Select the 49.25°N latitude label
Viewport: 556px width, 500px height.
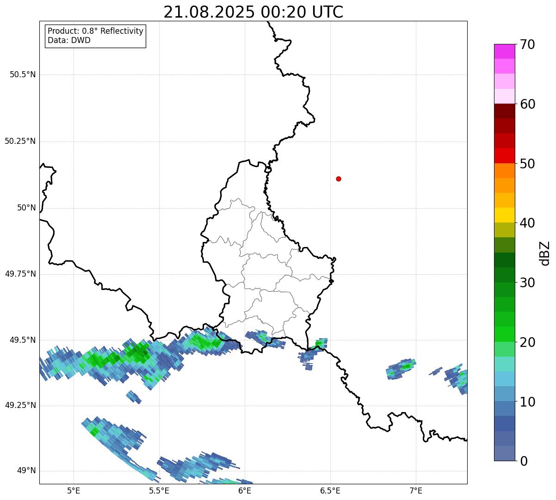[20, 405]
